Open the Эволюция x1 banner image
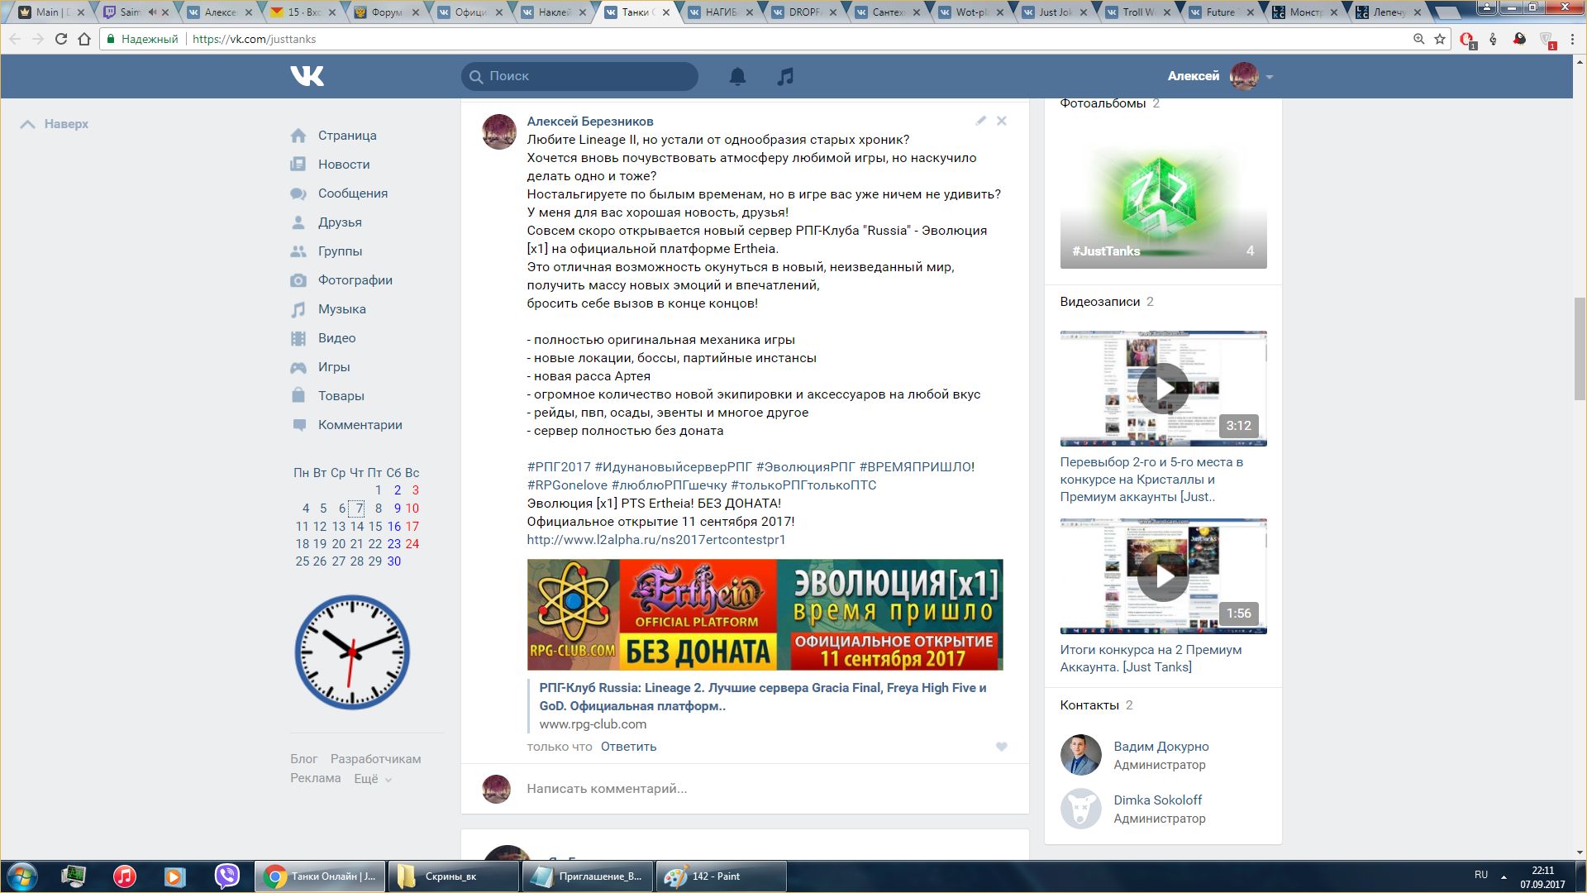 pos(765,614)
